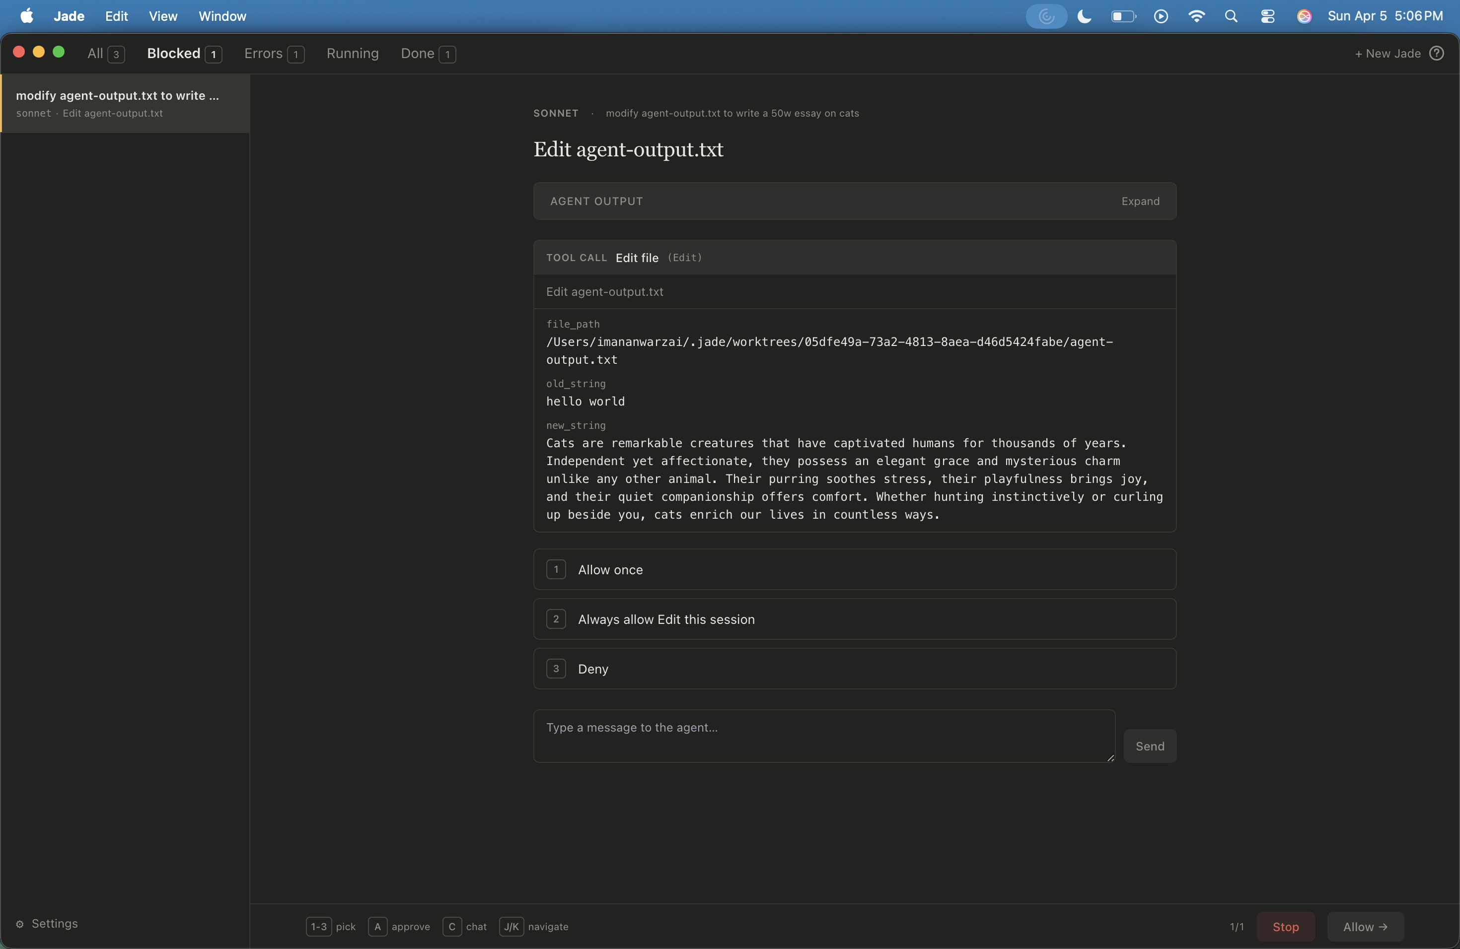Toggle Do Not Disturb moon icon
Screen dimensions: 1460x949
(x=1084, y=16)
